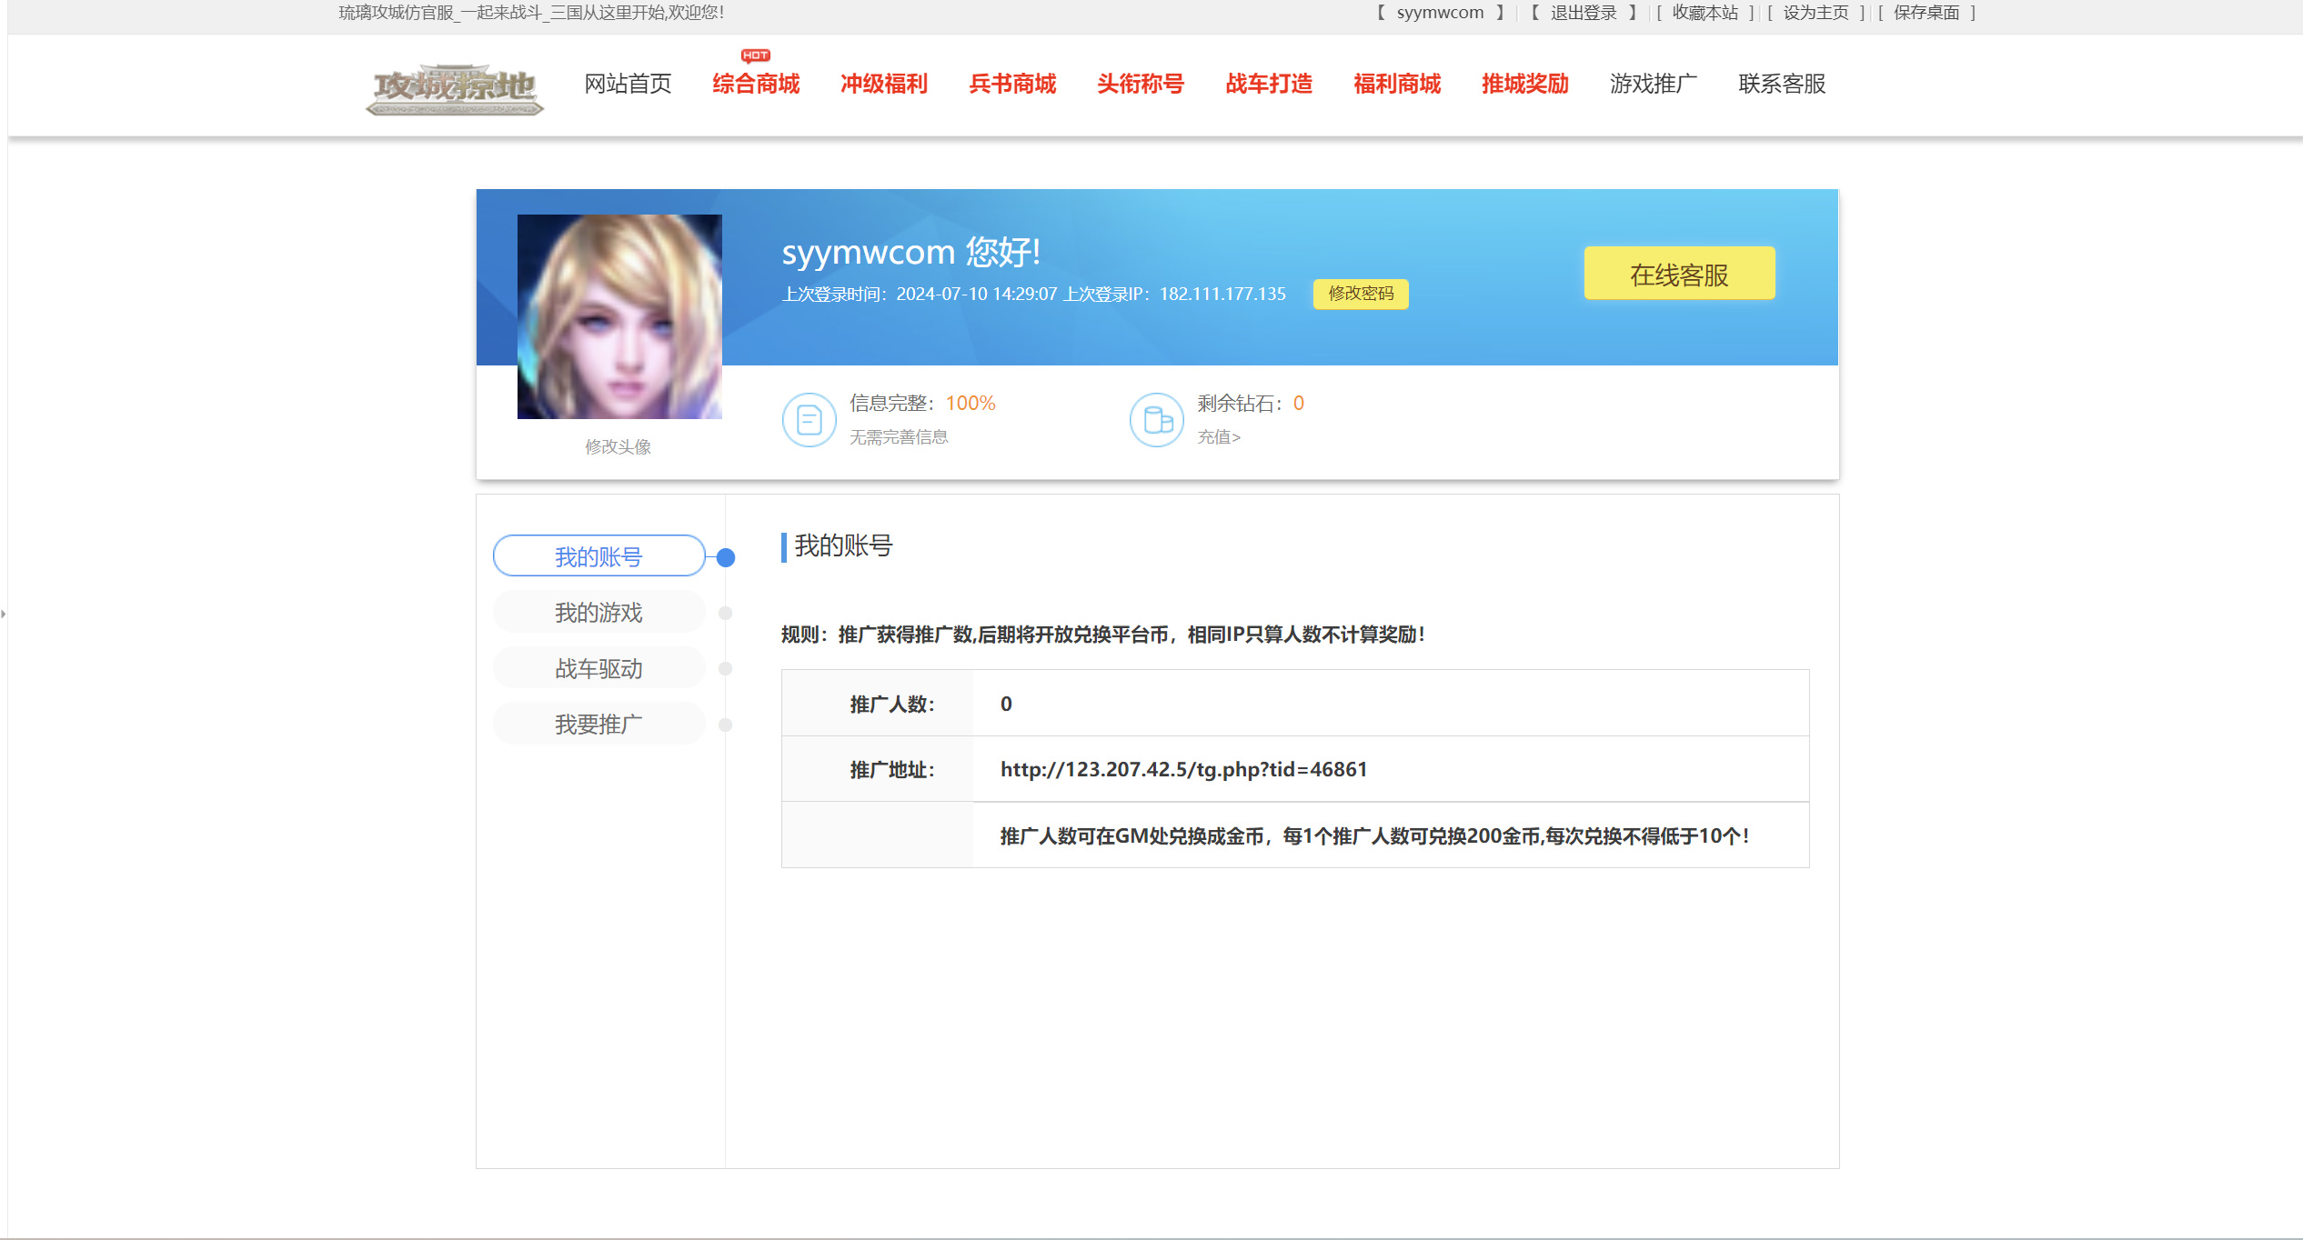Click the HOT badge above 综合商城
This screenshot has width=2303, height=1240.
tap(755, 55)
